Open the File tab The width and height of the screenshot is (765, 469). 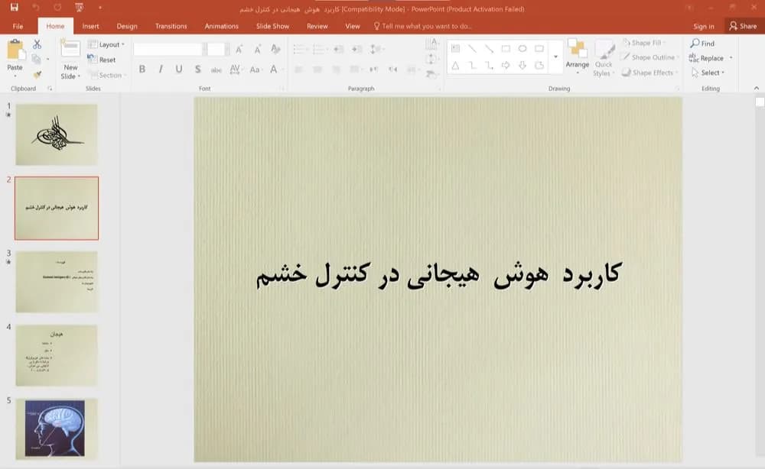(x=18, y=26)
